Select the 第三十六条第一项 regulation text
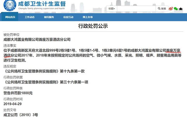187x118 pixels. tap(74, 82)
